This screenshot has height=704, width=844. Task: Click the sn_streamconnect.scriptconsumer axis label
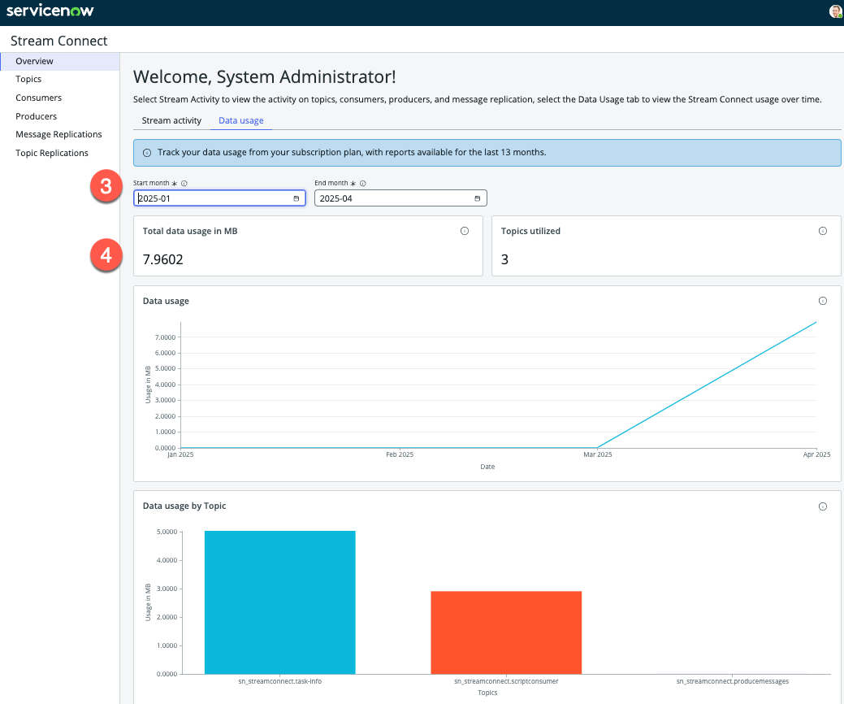506,681
